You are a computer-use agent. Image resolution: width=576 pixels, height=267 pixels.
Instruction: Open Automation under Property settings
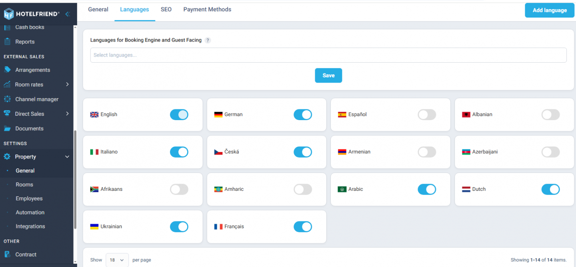(x=30, y=212)
